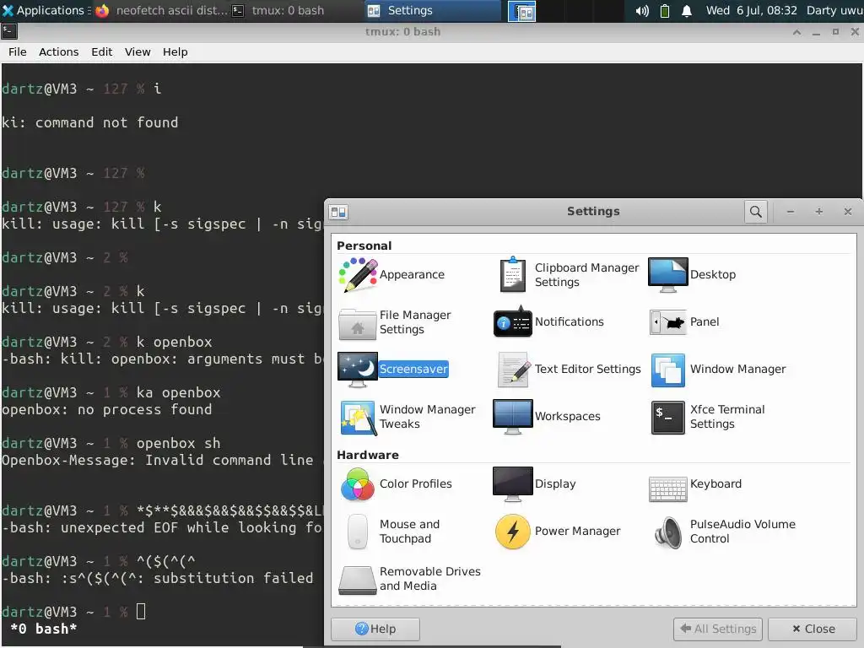The image size is (864, 648).
Task: Click the terminal prompt cursor
Action: [x=141, y=612]
